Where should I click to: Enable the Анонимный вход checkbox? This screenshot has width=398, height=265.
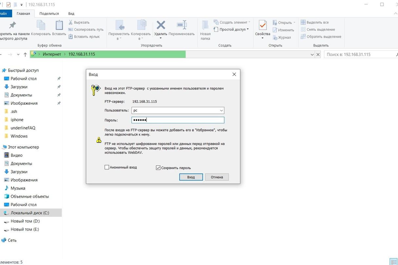(107, 167)
